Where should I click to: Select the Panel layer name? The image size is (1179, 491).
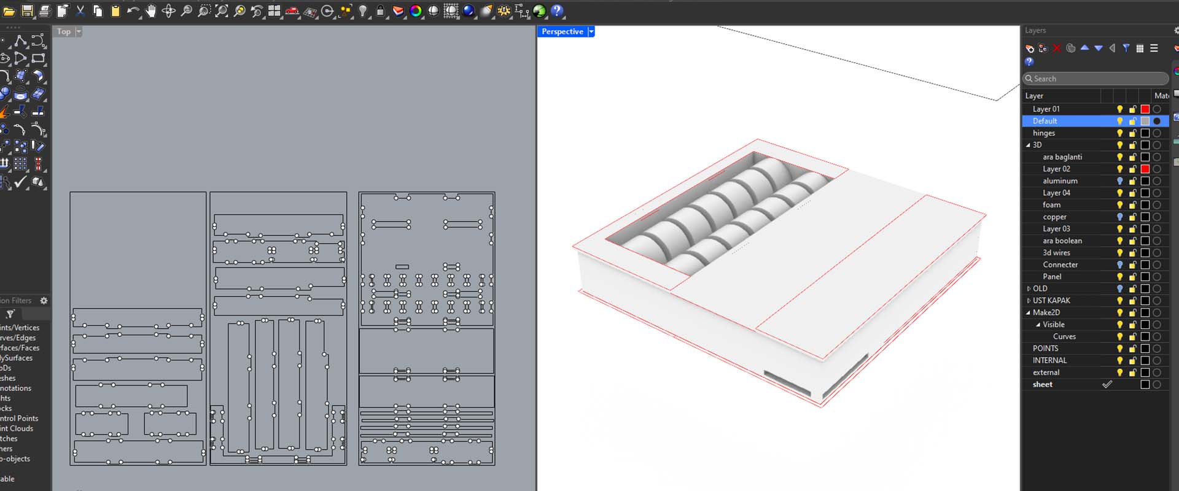[x=1052, y=277]
